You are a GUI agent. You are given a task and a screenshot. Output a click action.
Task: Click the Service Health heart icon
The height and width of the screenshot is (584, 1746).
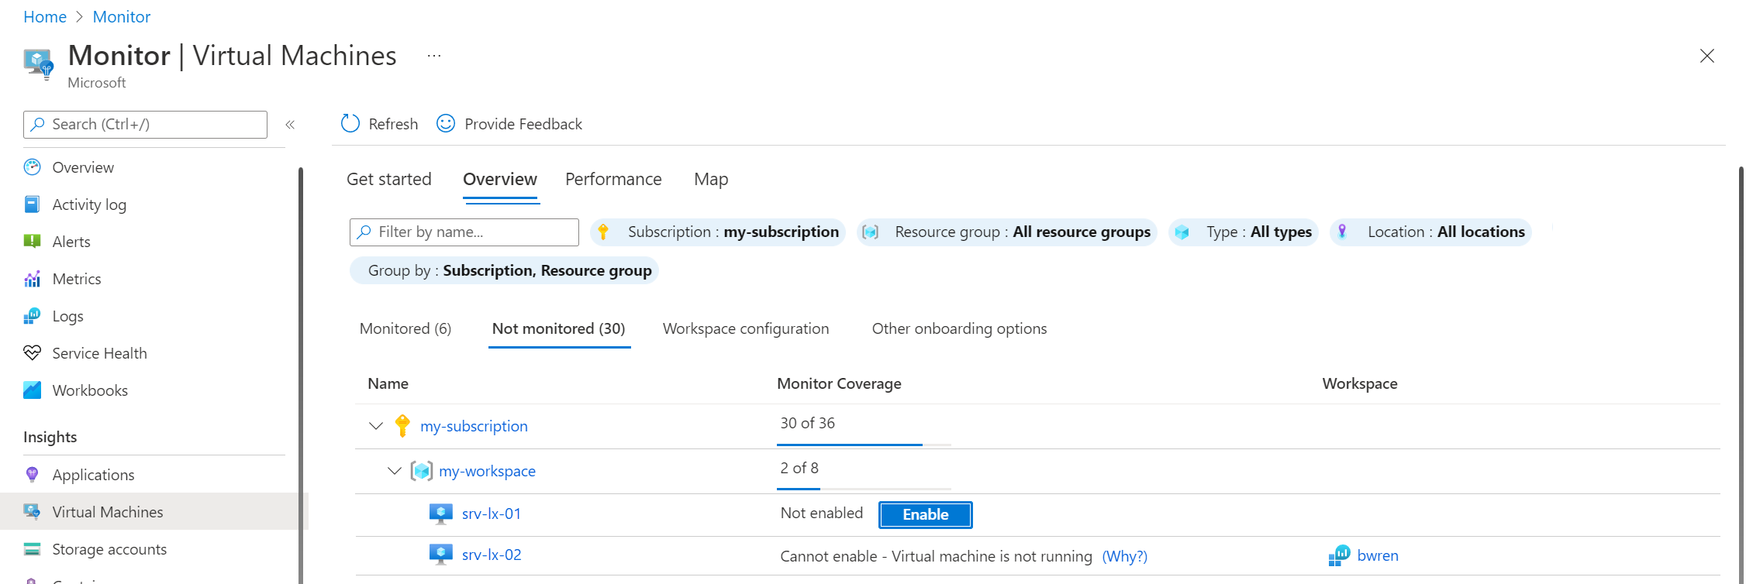32,353
